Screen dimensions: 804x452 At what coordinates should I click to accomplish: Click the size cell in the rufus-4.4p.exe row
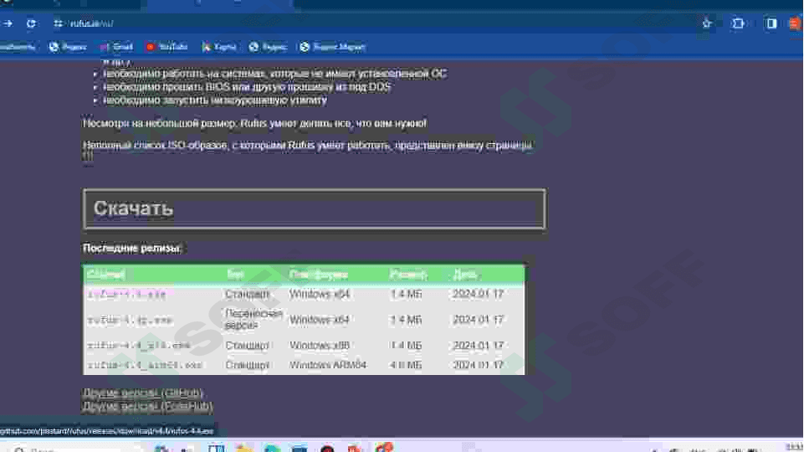(x=406, y=320)
